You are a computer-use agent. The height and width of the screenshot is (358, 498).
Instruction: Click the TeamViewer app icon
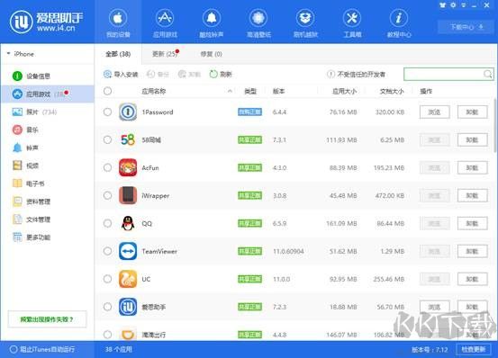coord(128,251)
